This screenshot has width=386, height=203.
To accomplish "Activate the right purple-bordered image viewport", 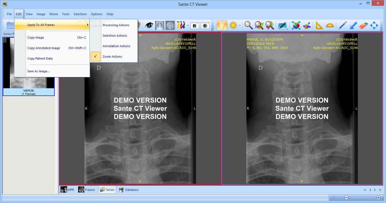I will pos(302,108).
